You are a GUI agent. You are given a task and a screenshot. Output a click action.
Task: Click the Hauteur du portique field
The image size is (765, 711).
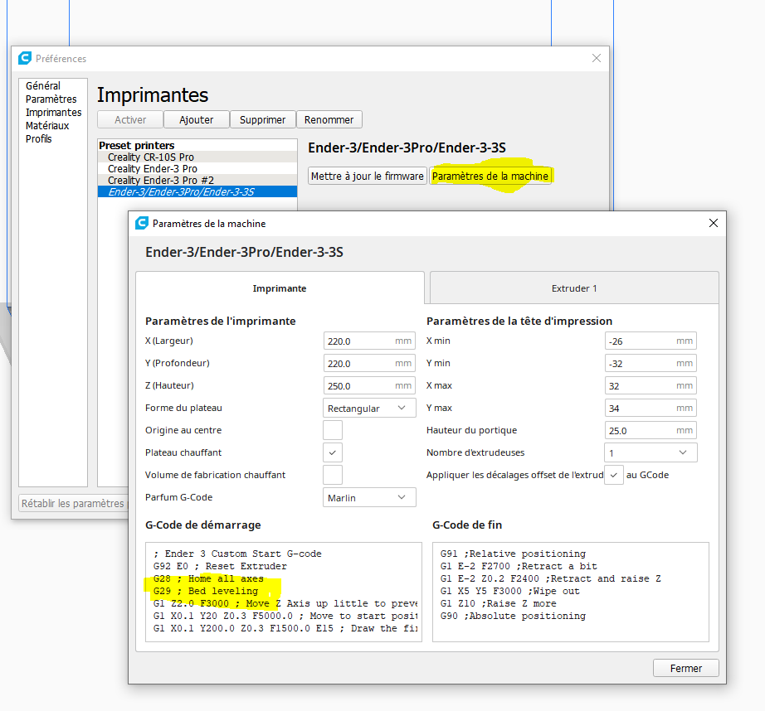click(x=650, y=430)
